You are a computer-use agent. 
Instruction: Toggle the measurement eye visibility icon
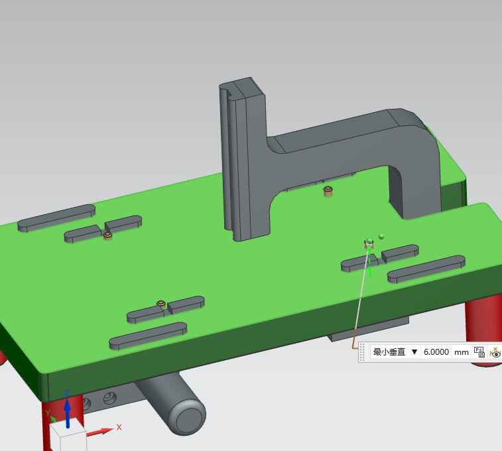coord(495,352)
